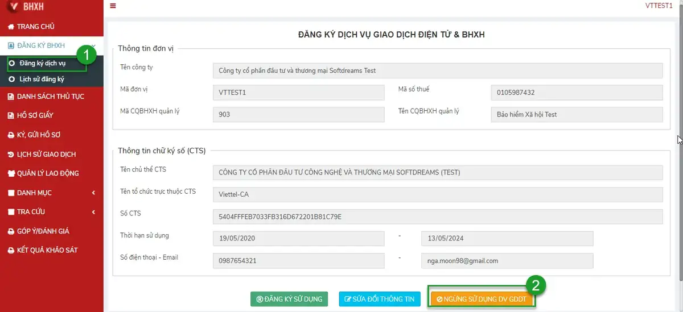Click the Tên chủ thể CTS field
683x312 pixels.
coord(438,173)
